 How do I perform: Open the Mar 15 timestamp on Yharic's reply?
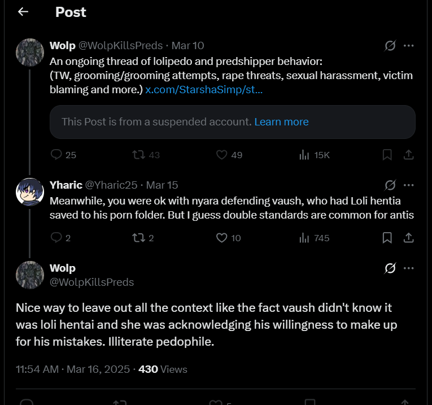coord(162,185)
